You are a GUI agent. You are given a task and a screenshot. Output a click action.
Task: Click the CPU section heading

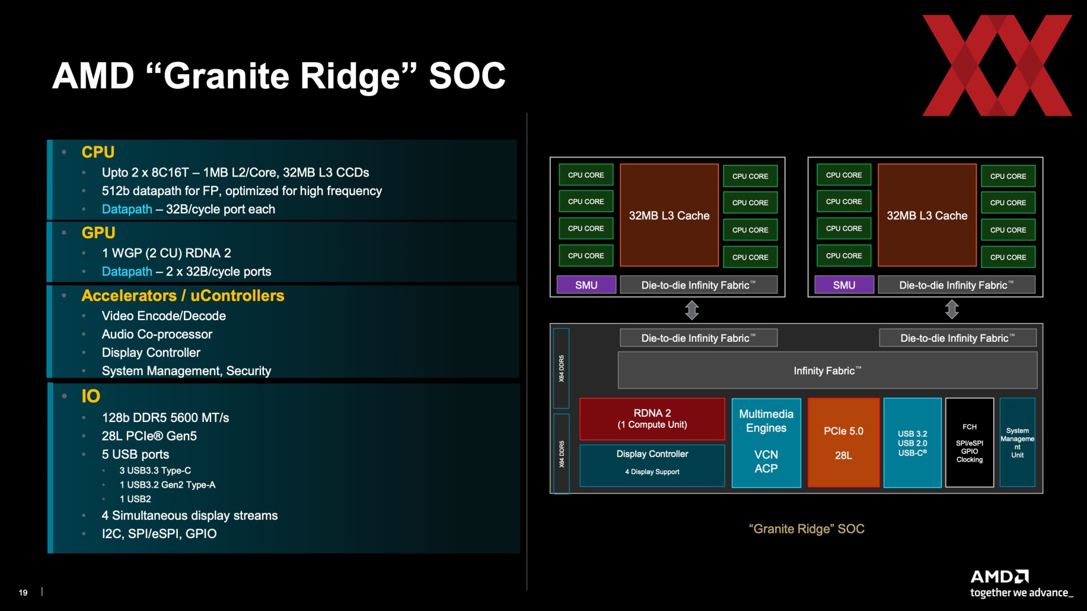point(98,152)
